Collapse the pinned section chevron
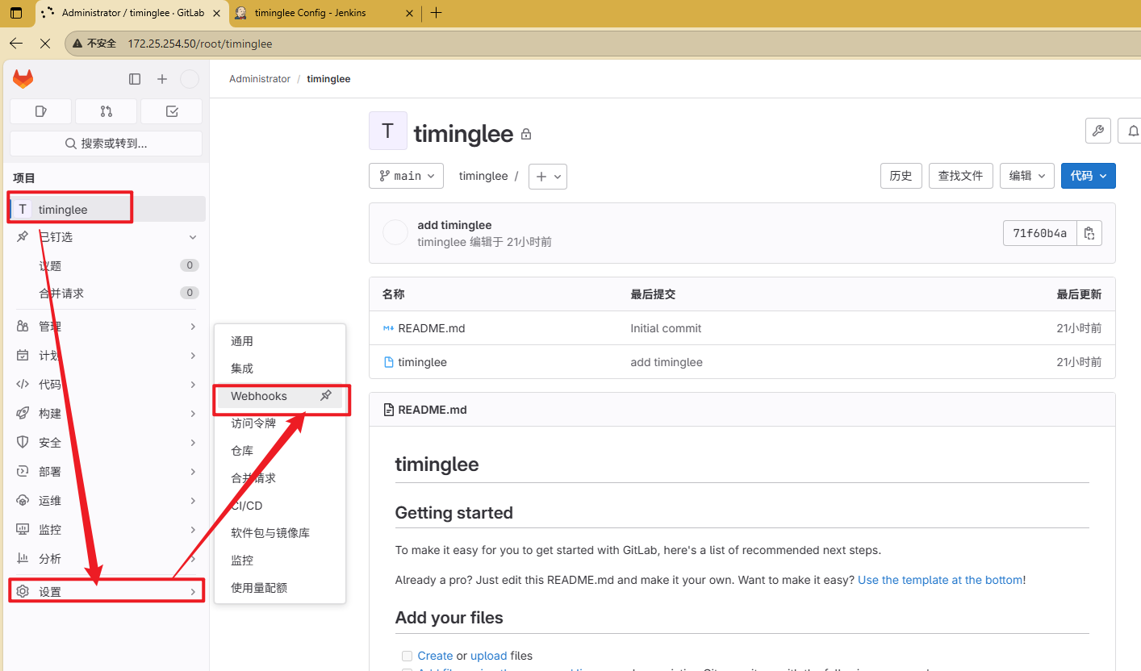The height and width of the screenshot is (671, 1141). pyautogui.click(x=193, y=237)
